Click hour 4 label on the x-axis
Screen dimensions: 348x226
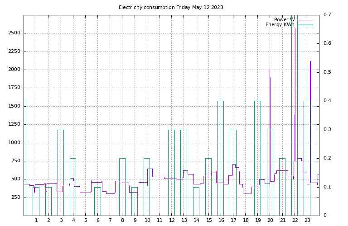tap(73, 220)
